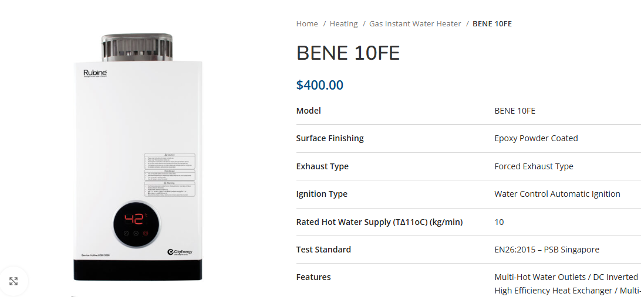This screenshot has width=641, height=297.
Task: Click the CityEnergy logo on the heater
Action: point(179,252)
